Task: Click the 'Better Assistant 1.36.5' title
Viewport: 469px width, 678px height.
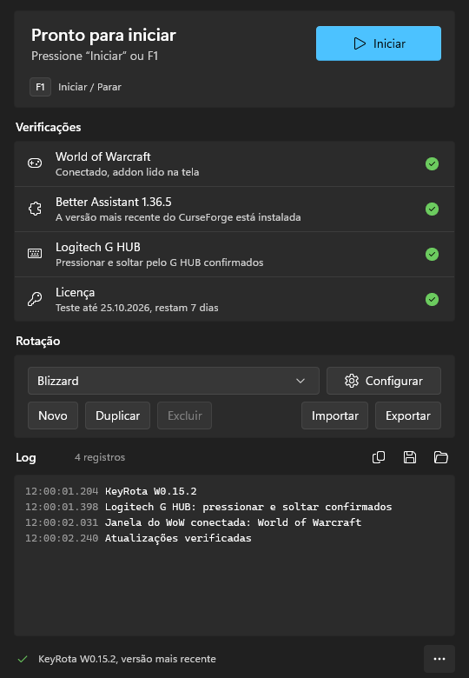Action: tap(114, 202)
